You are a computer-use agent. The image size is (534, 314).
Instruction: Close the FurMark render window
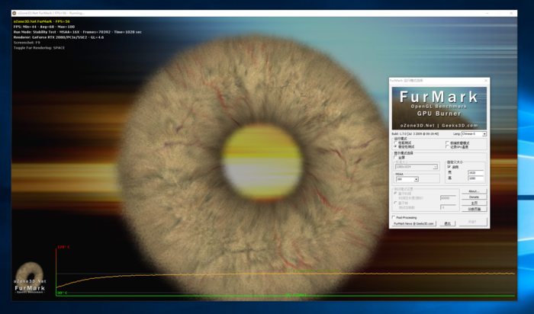pos(511,13)
